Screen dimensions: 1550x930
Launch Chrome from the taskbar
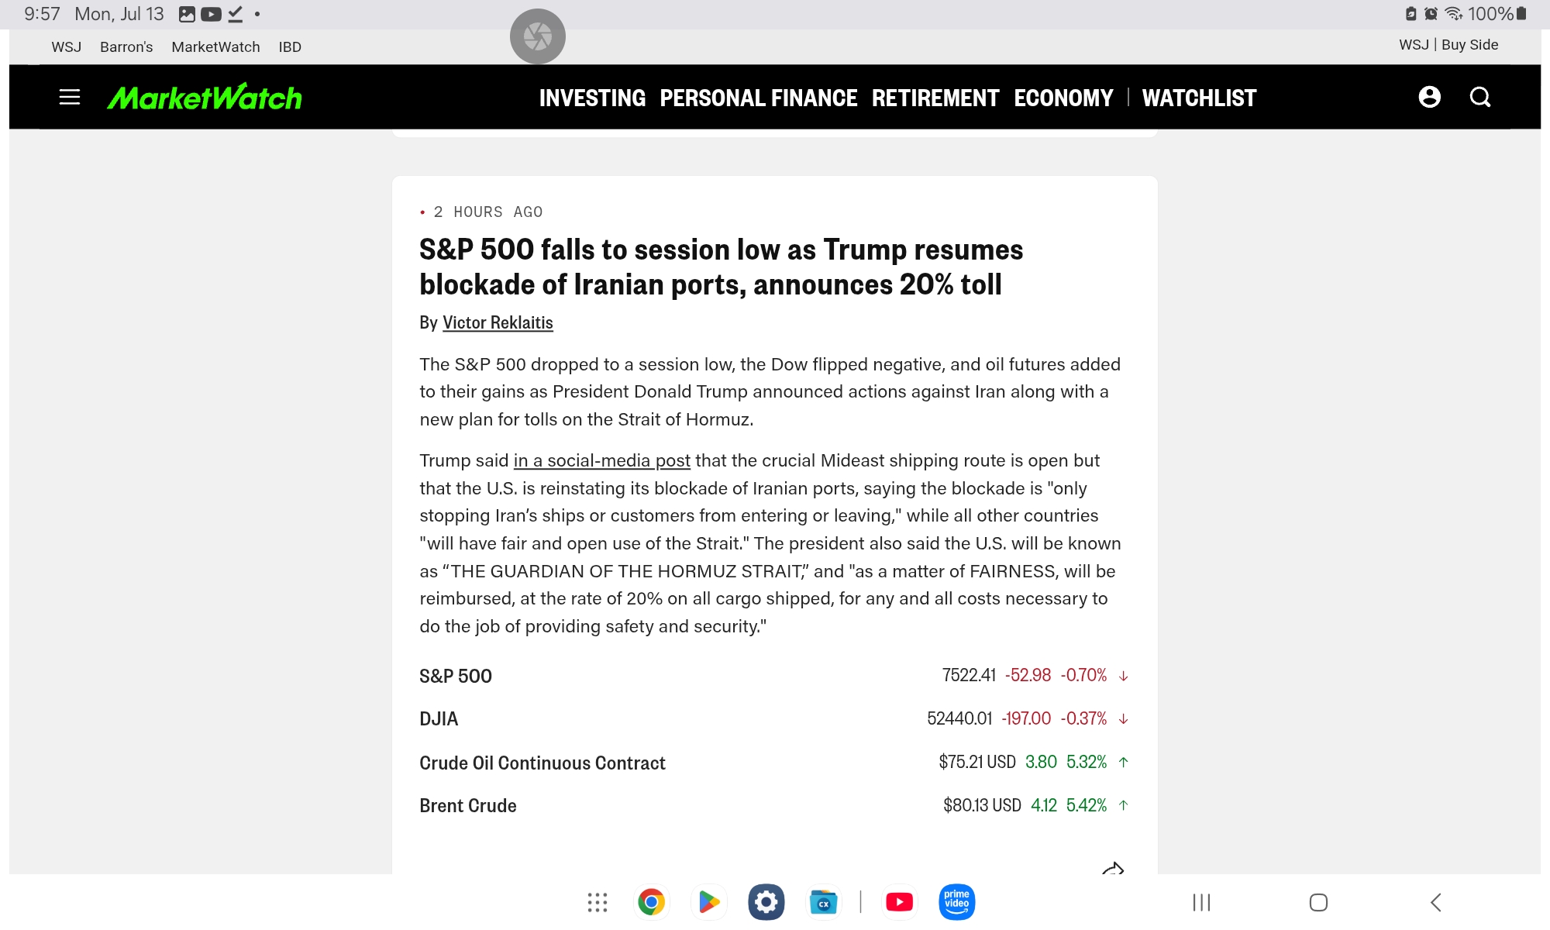point(651,902)
